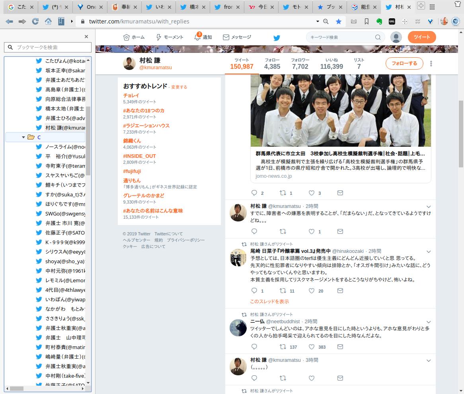
Task: Send the jomo-news tweet by direct message
Action: coord(340,193)
